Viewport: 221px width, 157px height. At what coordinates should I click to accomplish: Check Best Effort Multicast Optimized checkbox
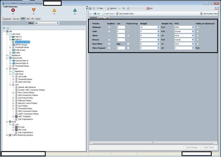point(197,44)
